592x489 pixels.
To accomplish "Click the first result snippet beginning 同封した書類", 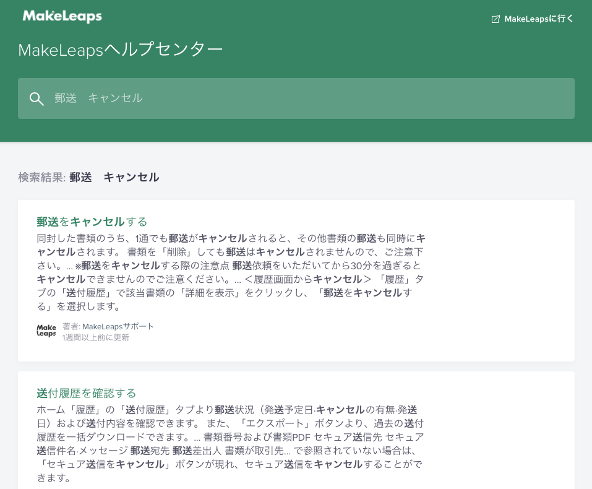I will pyautogui.click(x=230, y=272).
